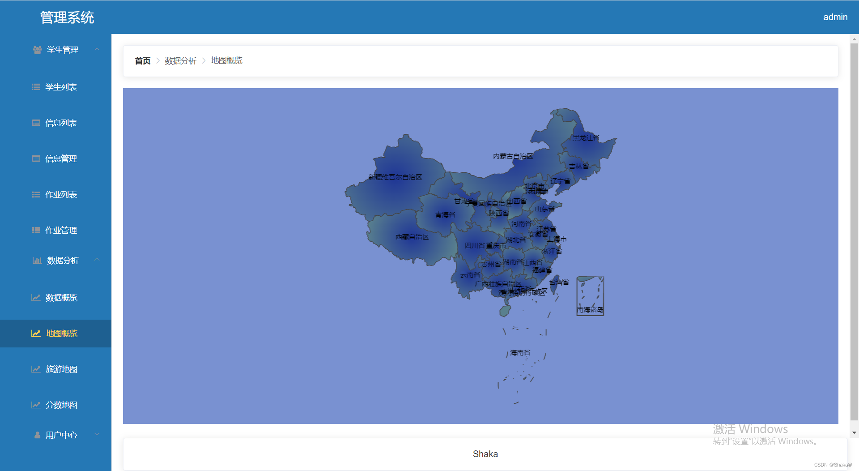This screenshot has height=471, width=859.
Task: Click 黑龙江省 on the map
Action: [x=586, y=138]
